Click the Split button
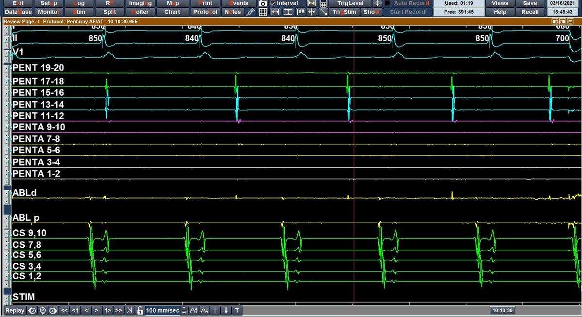Screen dimensions: 582x317 pyautogui.click(x=110, y=12)
